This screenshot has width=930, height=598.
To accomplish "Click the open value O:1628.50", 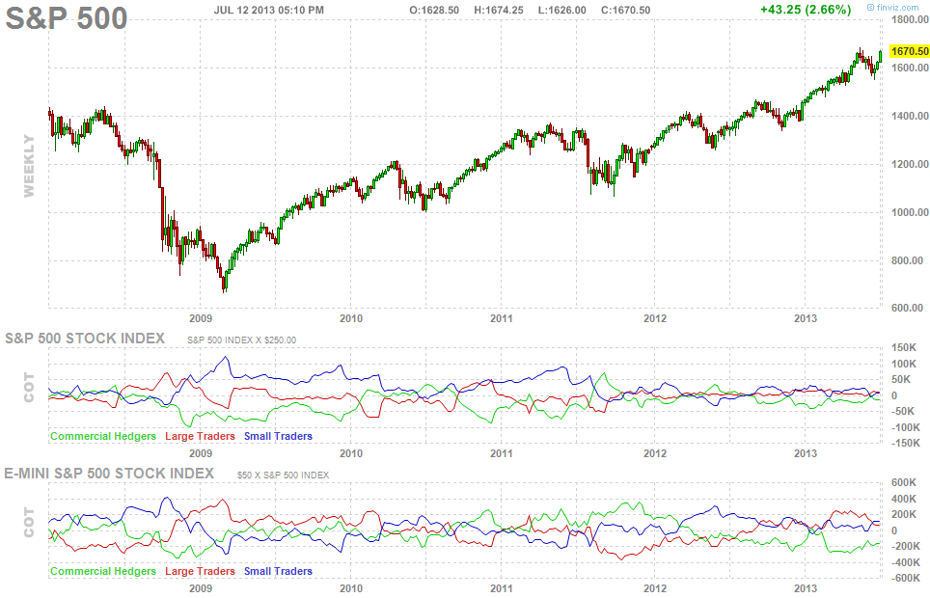I will pos(434,10).
